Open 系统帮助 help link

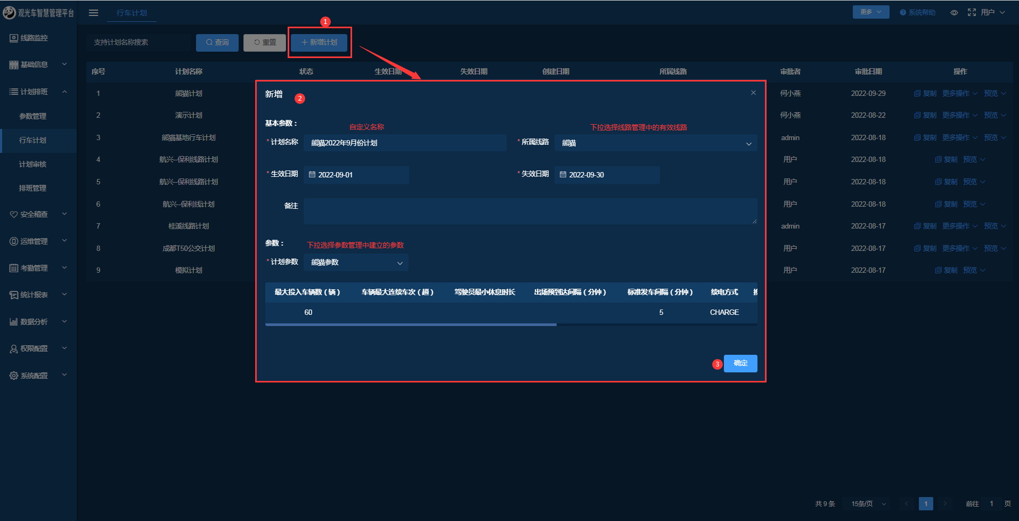pyautogui.click(x=918, y=12)
